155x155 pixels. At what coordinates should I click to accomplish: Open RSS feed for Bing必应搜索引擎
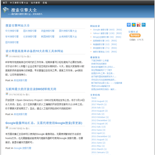(118, 37)
